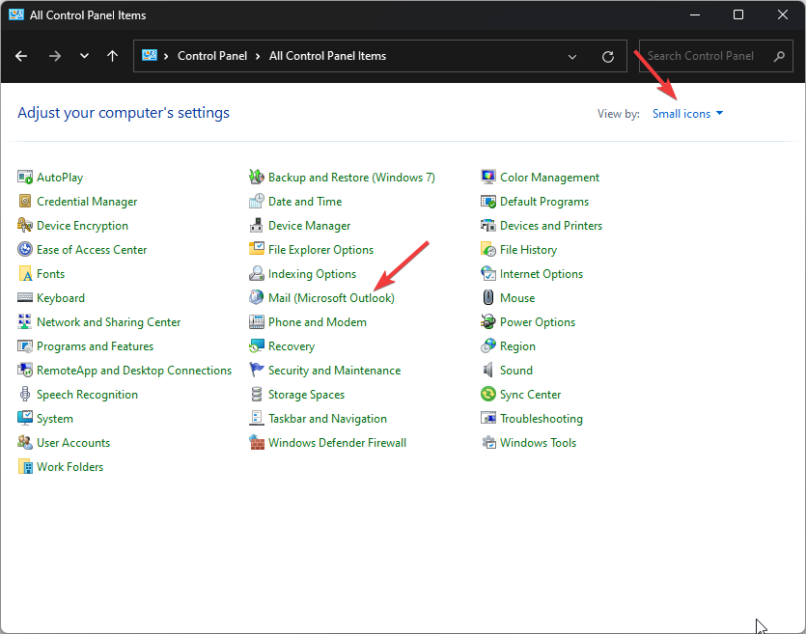Open Devices and Printers link
The height and width of the screenshot is (634, 806).
tap(550, 226)
